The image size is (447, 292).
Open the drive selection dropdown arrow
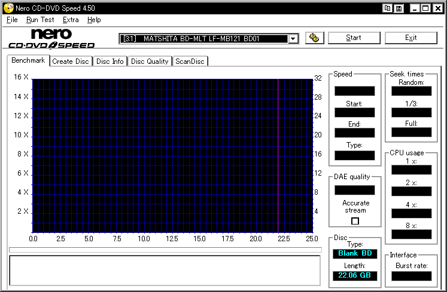tap(293, 38)
